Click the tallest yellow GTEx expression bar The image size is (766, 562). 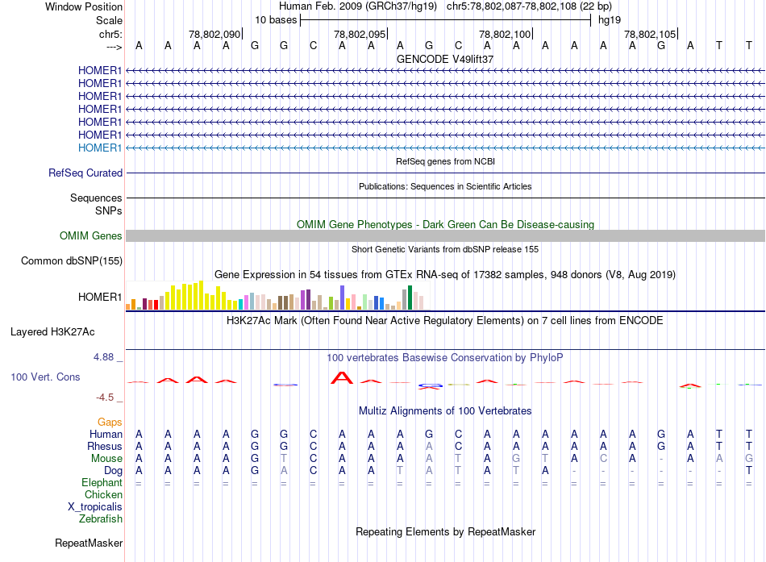(x=201, y=295)
